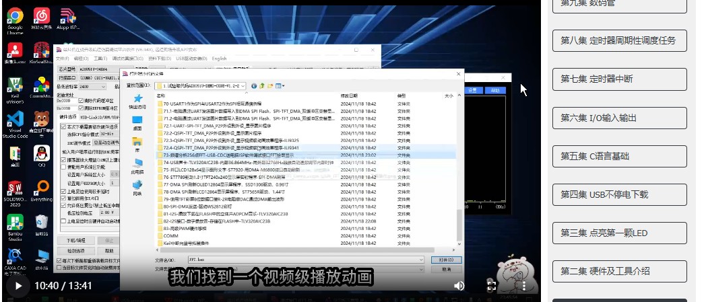This screenshot has height=302, width=706.
Task: Open episode 第六集 I/O输入输出
Action: coord(620,118)
